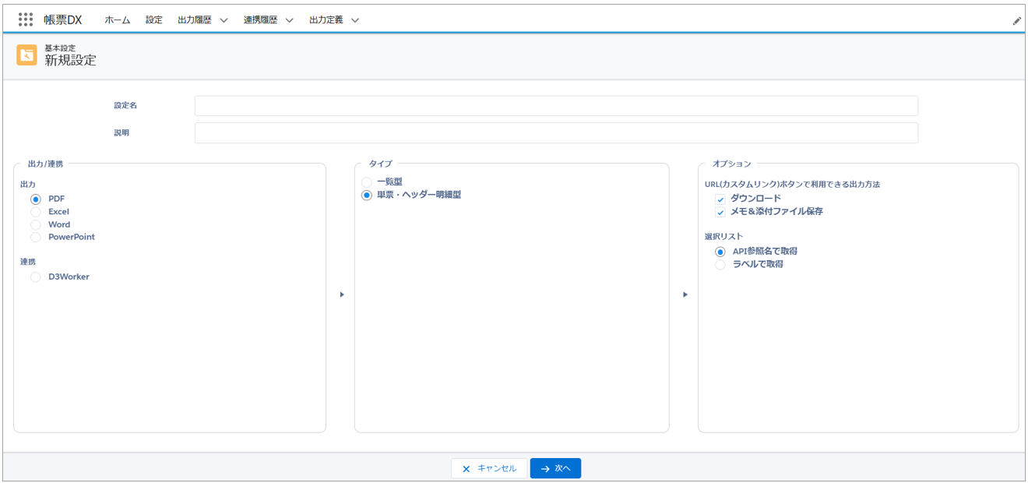Click arrow between タイプ and オプション panels
Image resolution: width=1028 pixels, height=483 pixels.
685,294
